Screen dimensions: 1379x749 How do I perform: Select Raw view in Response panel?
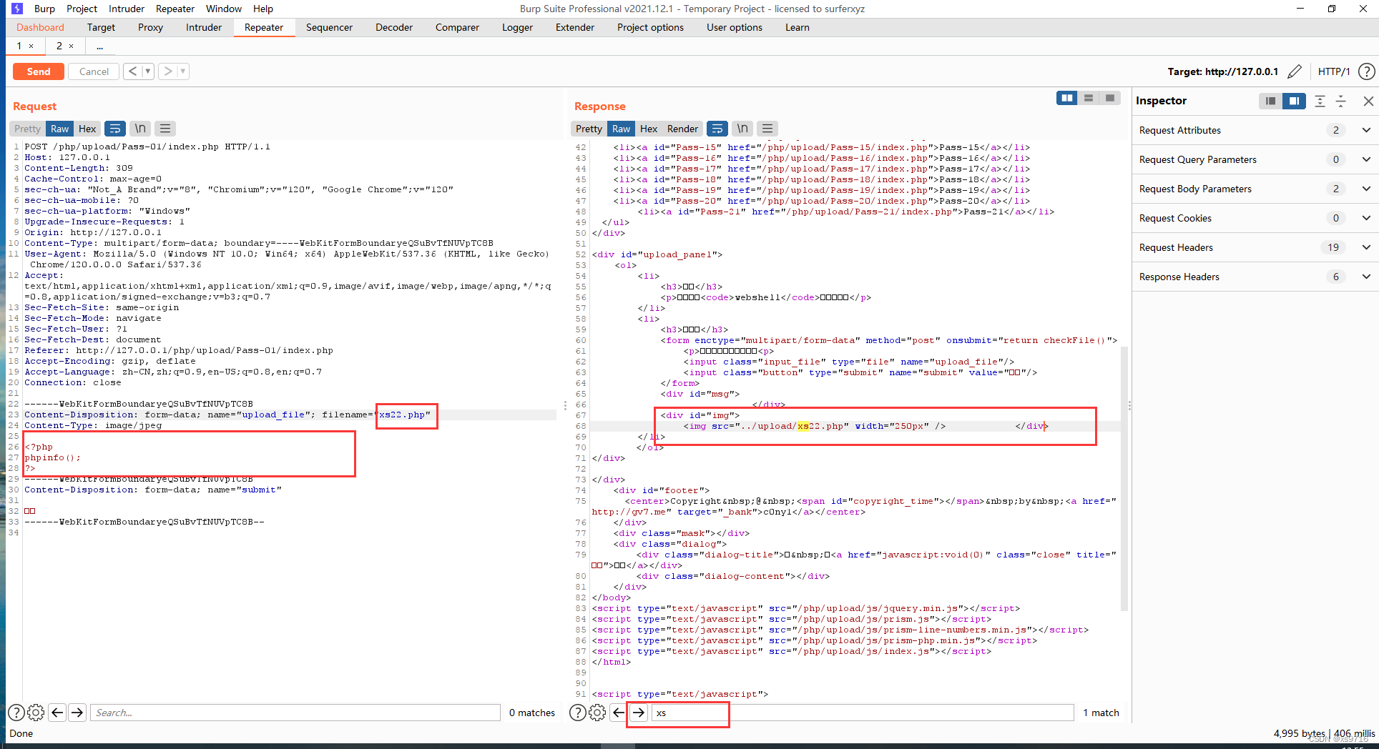(x=621, y=129)
